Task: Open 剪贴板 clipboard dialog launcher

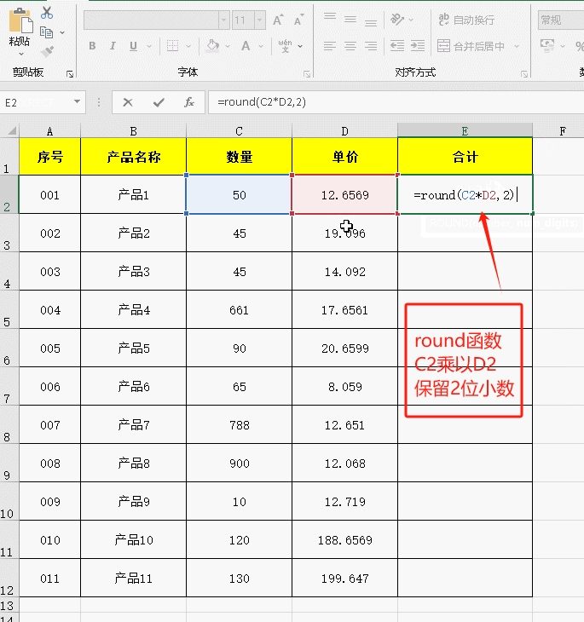Action: 70,74
